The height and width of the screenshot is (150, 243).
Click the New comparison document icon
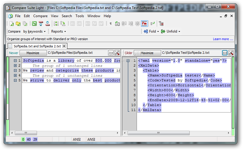pos(12,24)
